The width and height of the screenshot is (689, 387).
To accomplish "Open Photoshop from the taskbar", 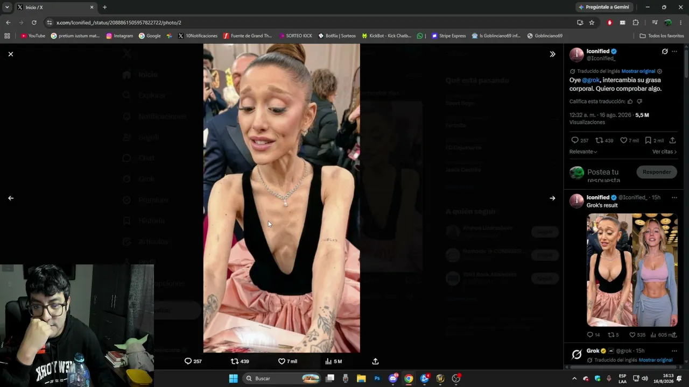I will [x=377, y=378].
